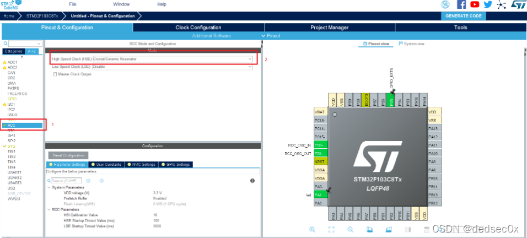Click the green PD0- RCC_OSC_IN pin

coord(321,145)
